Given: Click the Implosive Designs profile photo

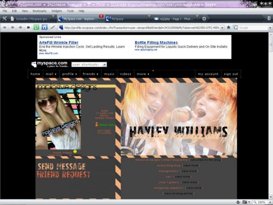Looking at the screenshot, I should click(58, 119).
